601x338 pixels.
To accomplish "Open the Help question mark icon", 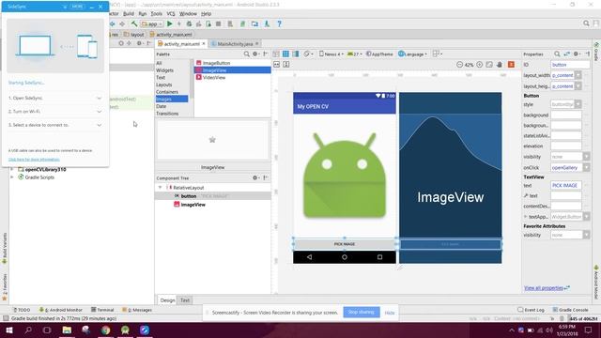I will click(x=280, y=23).
